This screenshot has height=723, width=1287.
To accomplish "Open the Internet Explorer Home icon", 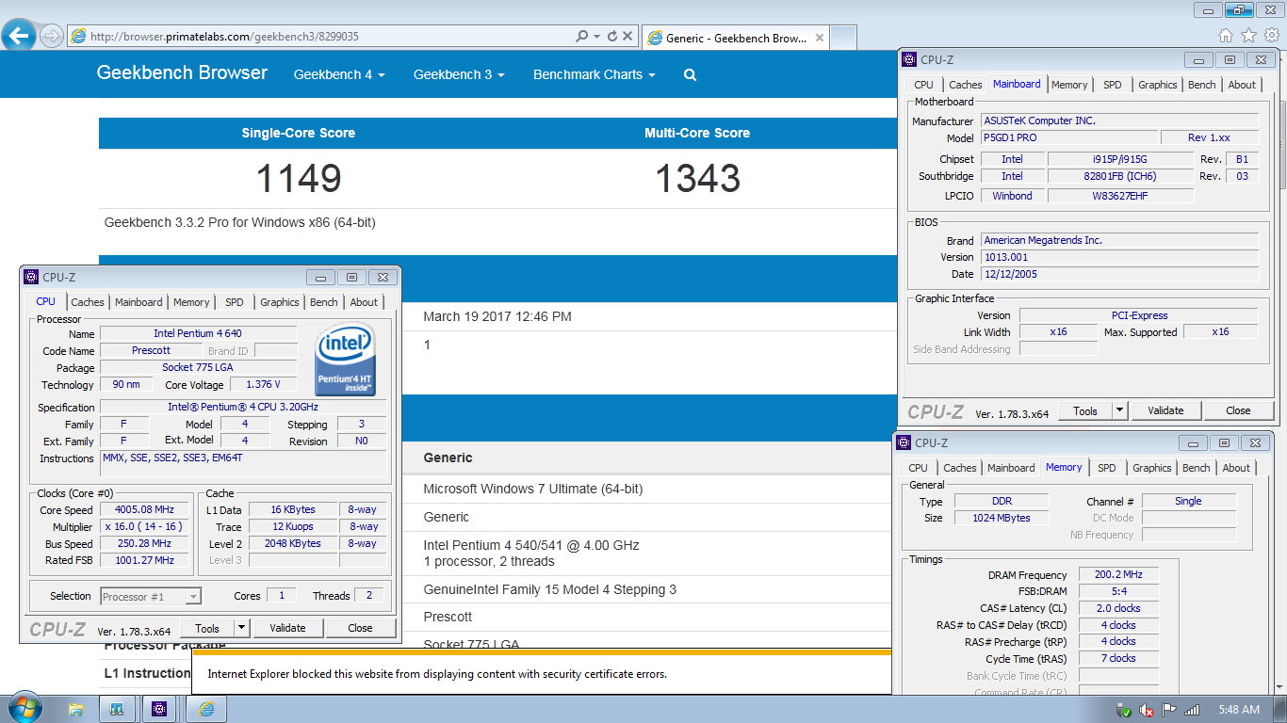I will tap(1225, 36).
